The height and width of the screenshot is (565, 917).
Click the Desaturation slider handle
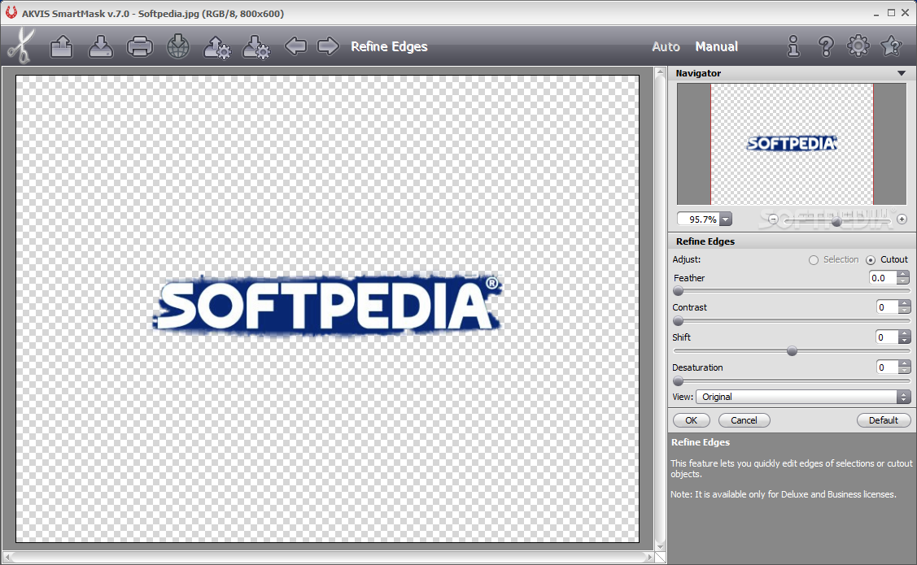(679, 381)
